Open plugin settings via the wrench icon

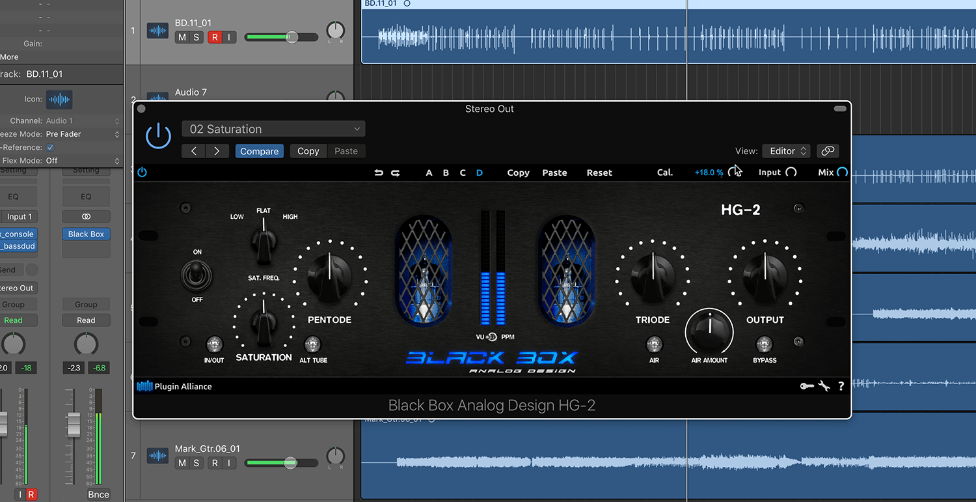(824, 385)
